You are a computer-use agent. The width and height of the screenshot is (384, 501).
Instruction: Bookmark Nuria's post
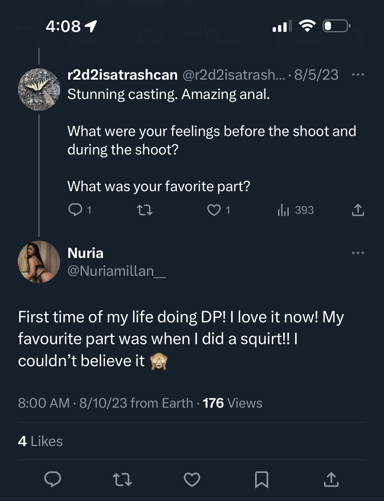point(262,479)
